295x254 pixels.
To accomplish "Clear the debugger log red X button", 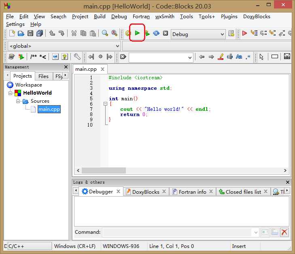I will (x=284, y=232).
